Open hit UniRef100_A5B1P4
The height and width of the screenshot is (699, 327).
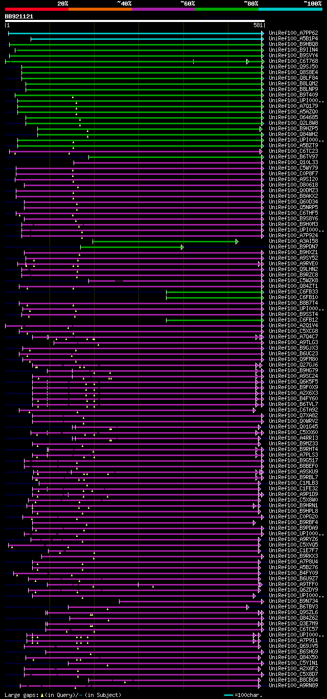293,39
